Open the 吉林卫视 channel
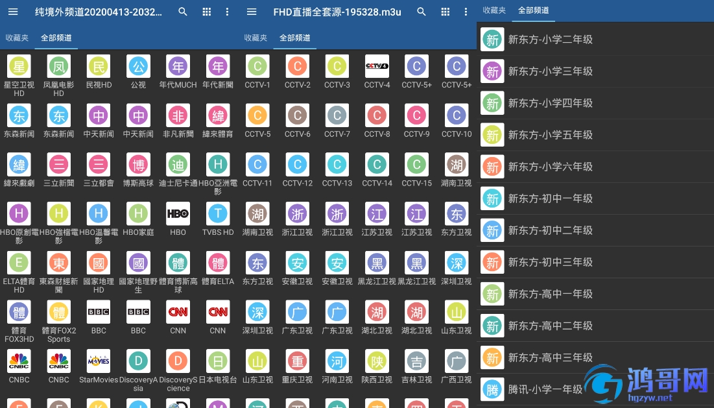 pos(416,366)
